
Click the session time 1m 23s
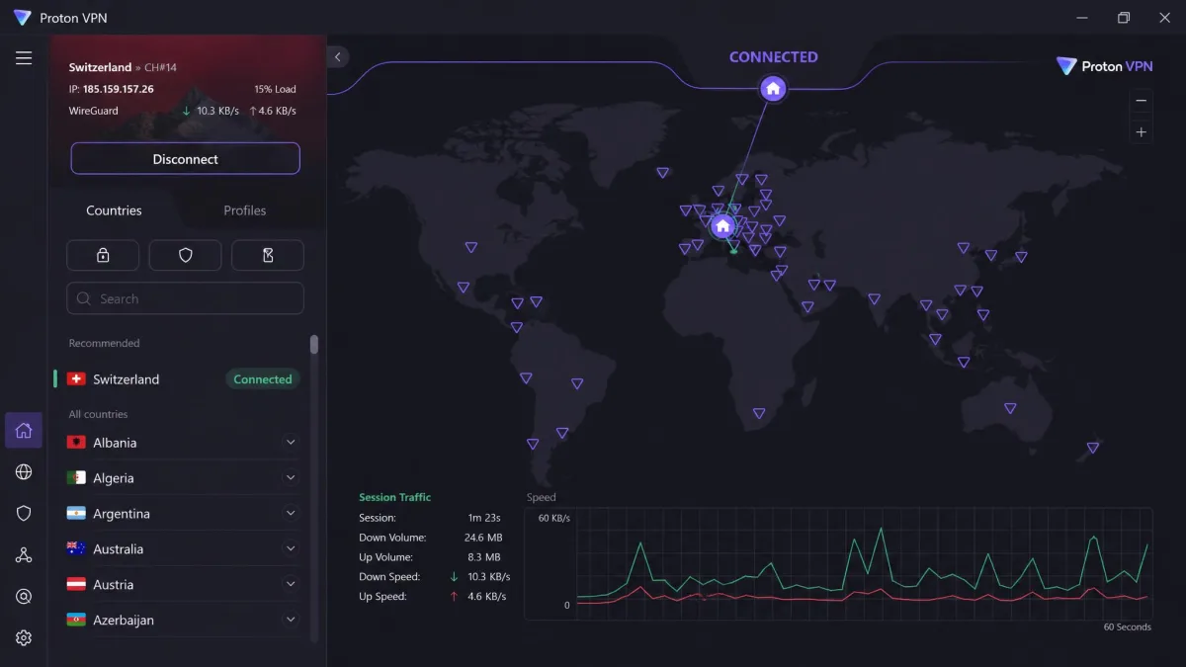click(x=484, y=518)
